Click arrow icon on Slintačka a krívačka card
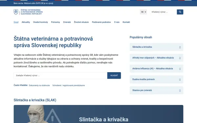 click(x=180, y=47)
